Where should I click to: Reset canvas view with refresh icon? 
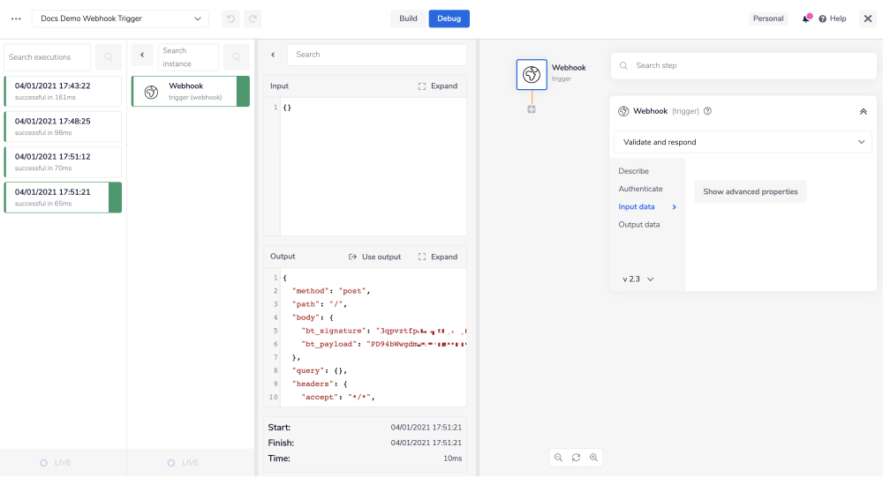tap(576, 458)
